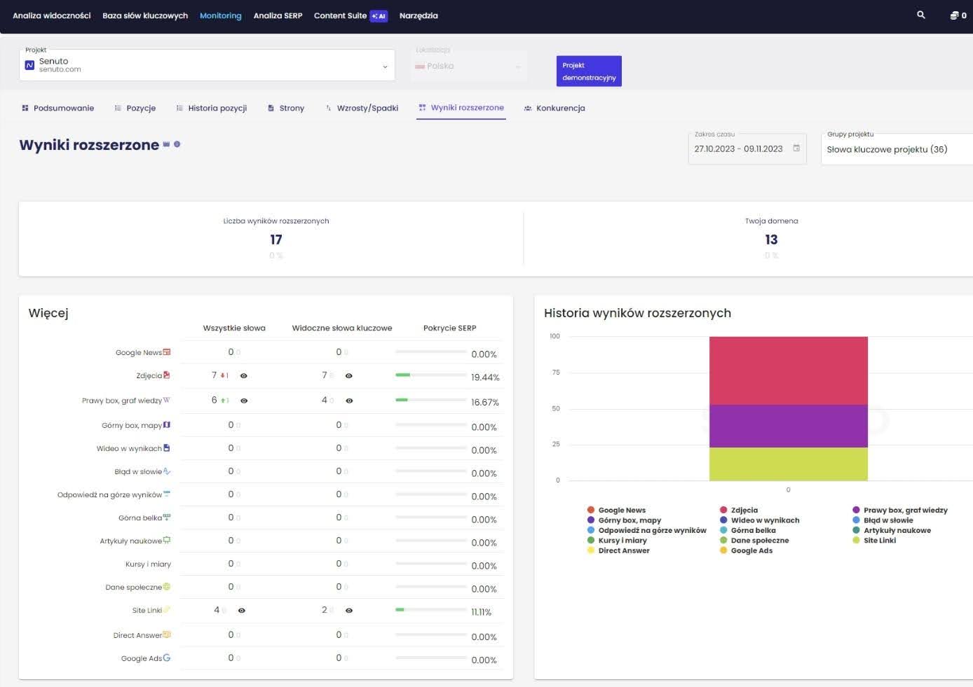Screen dimensions: 973x687
Task: Open Baza słów kluczowych menu
Action: (x=145, y=15)
